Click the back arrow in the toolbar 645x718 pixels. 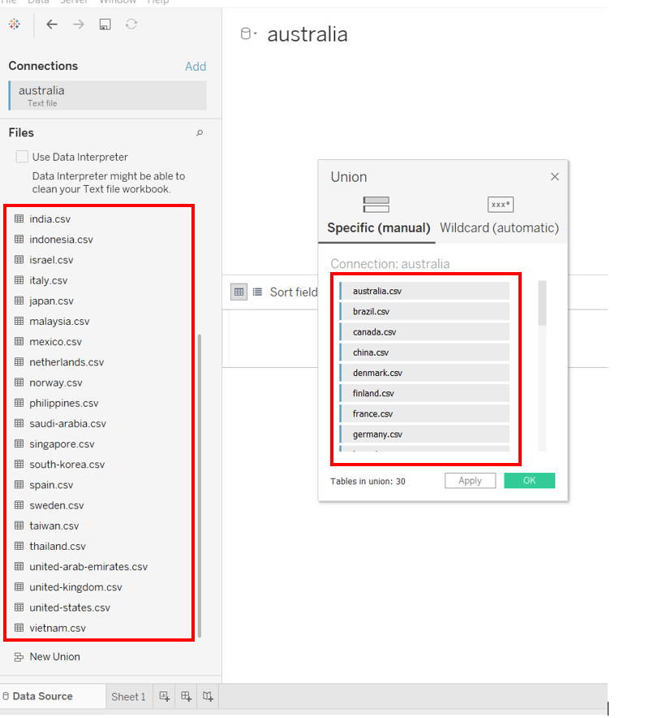click(52, 24)
